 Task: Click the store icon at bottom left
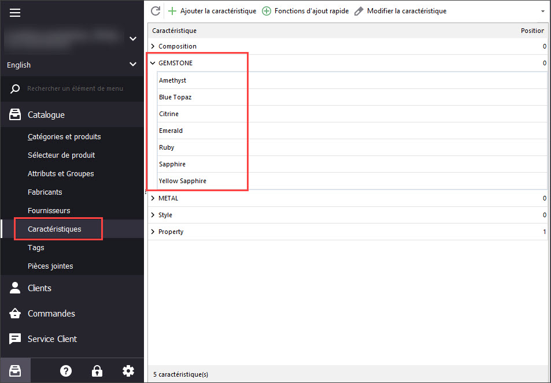click(x=15, y=371)
